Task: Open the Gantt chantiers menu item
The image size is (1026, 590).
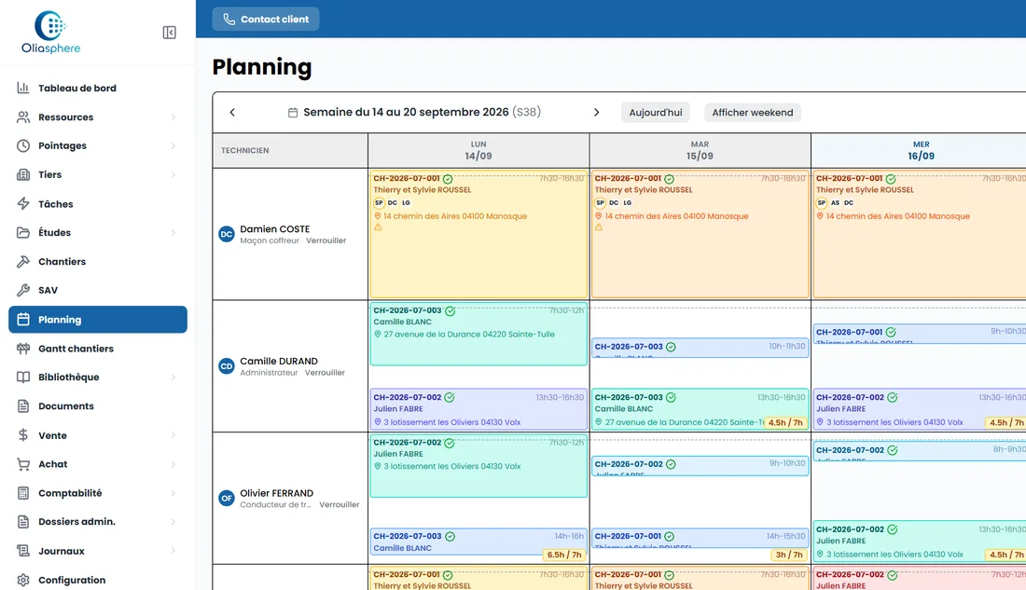Action: coord(98,349)
